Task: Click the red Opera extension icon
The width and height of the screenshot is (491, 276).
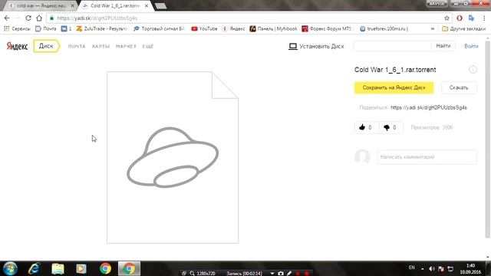Action: [x=460, y=18]
